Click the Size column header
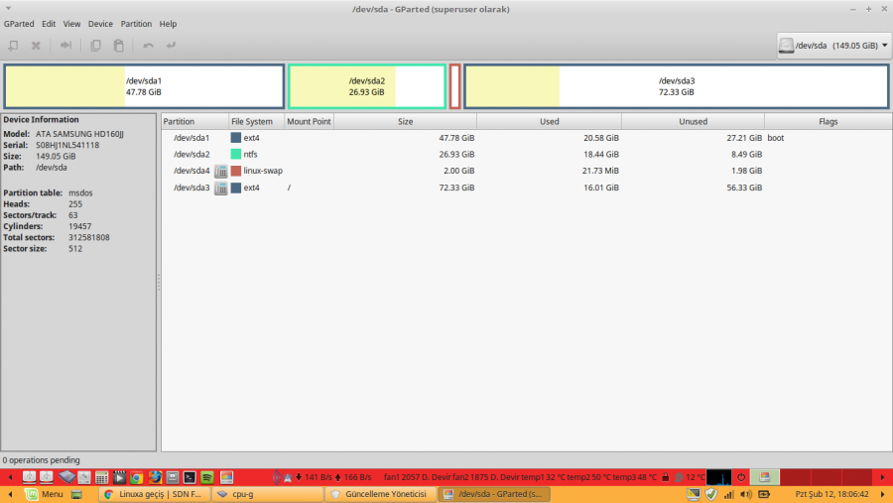Screen dimensions: 893x503 click(405, 121)
